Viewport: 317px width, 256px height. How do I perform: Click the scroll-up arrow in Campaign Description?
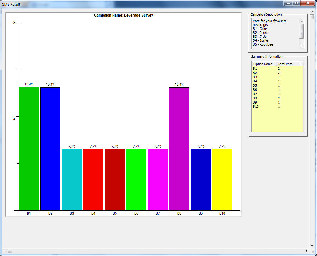[x=302, y=21]
